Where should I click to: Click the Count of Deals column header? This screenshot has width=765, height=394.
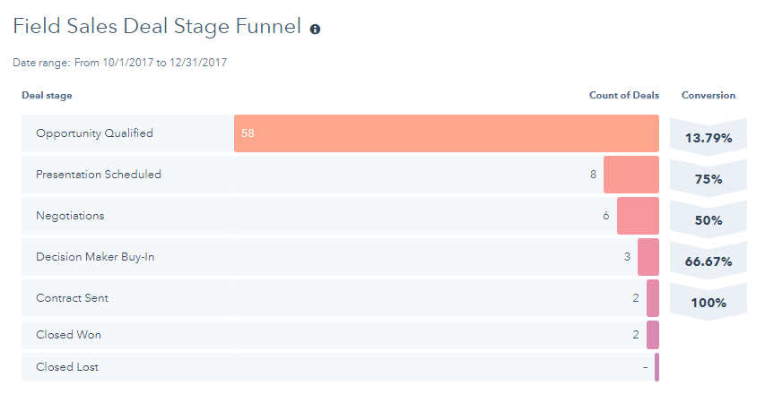[623, 95]
